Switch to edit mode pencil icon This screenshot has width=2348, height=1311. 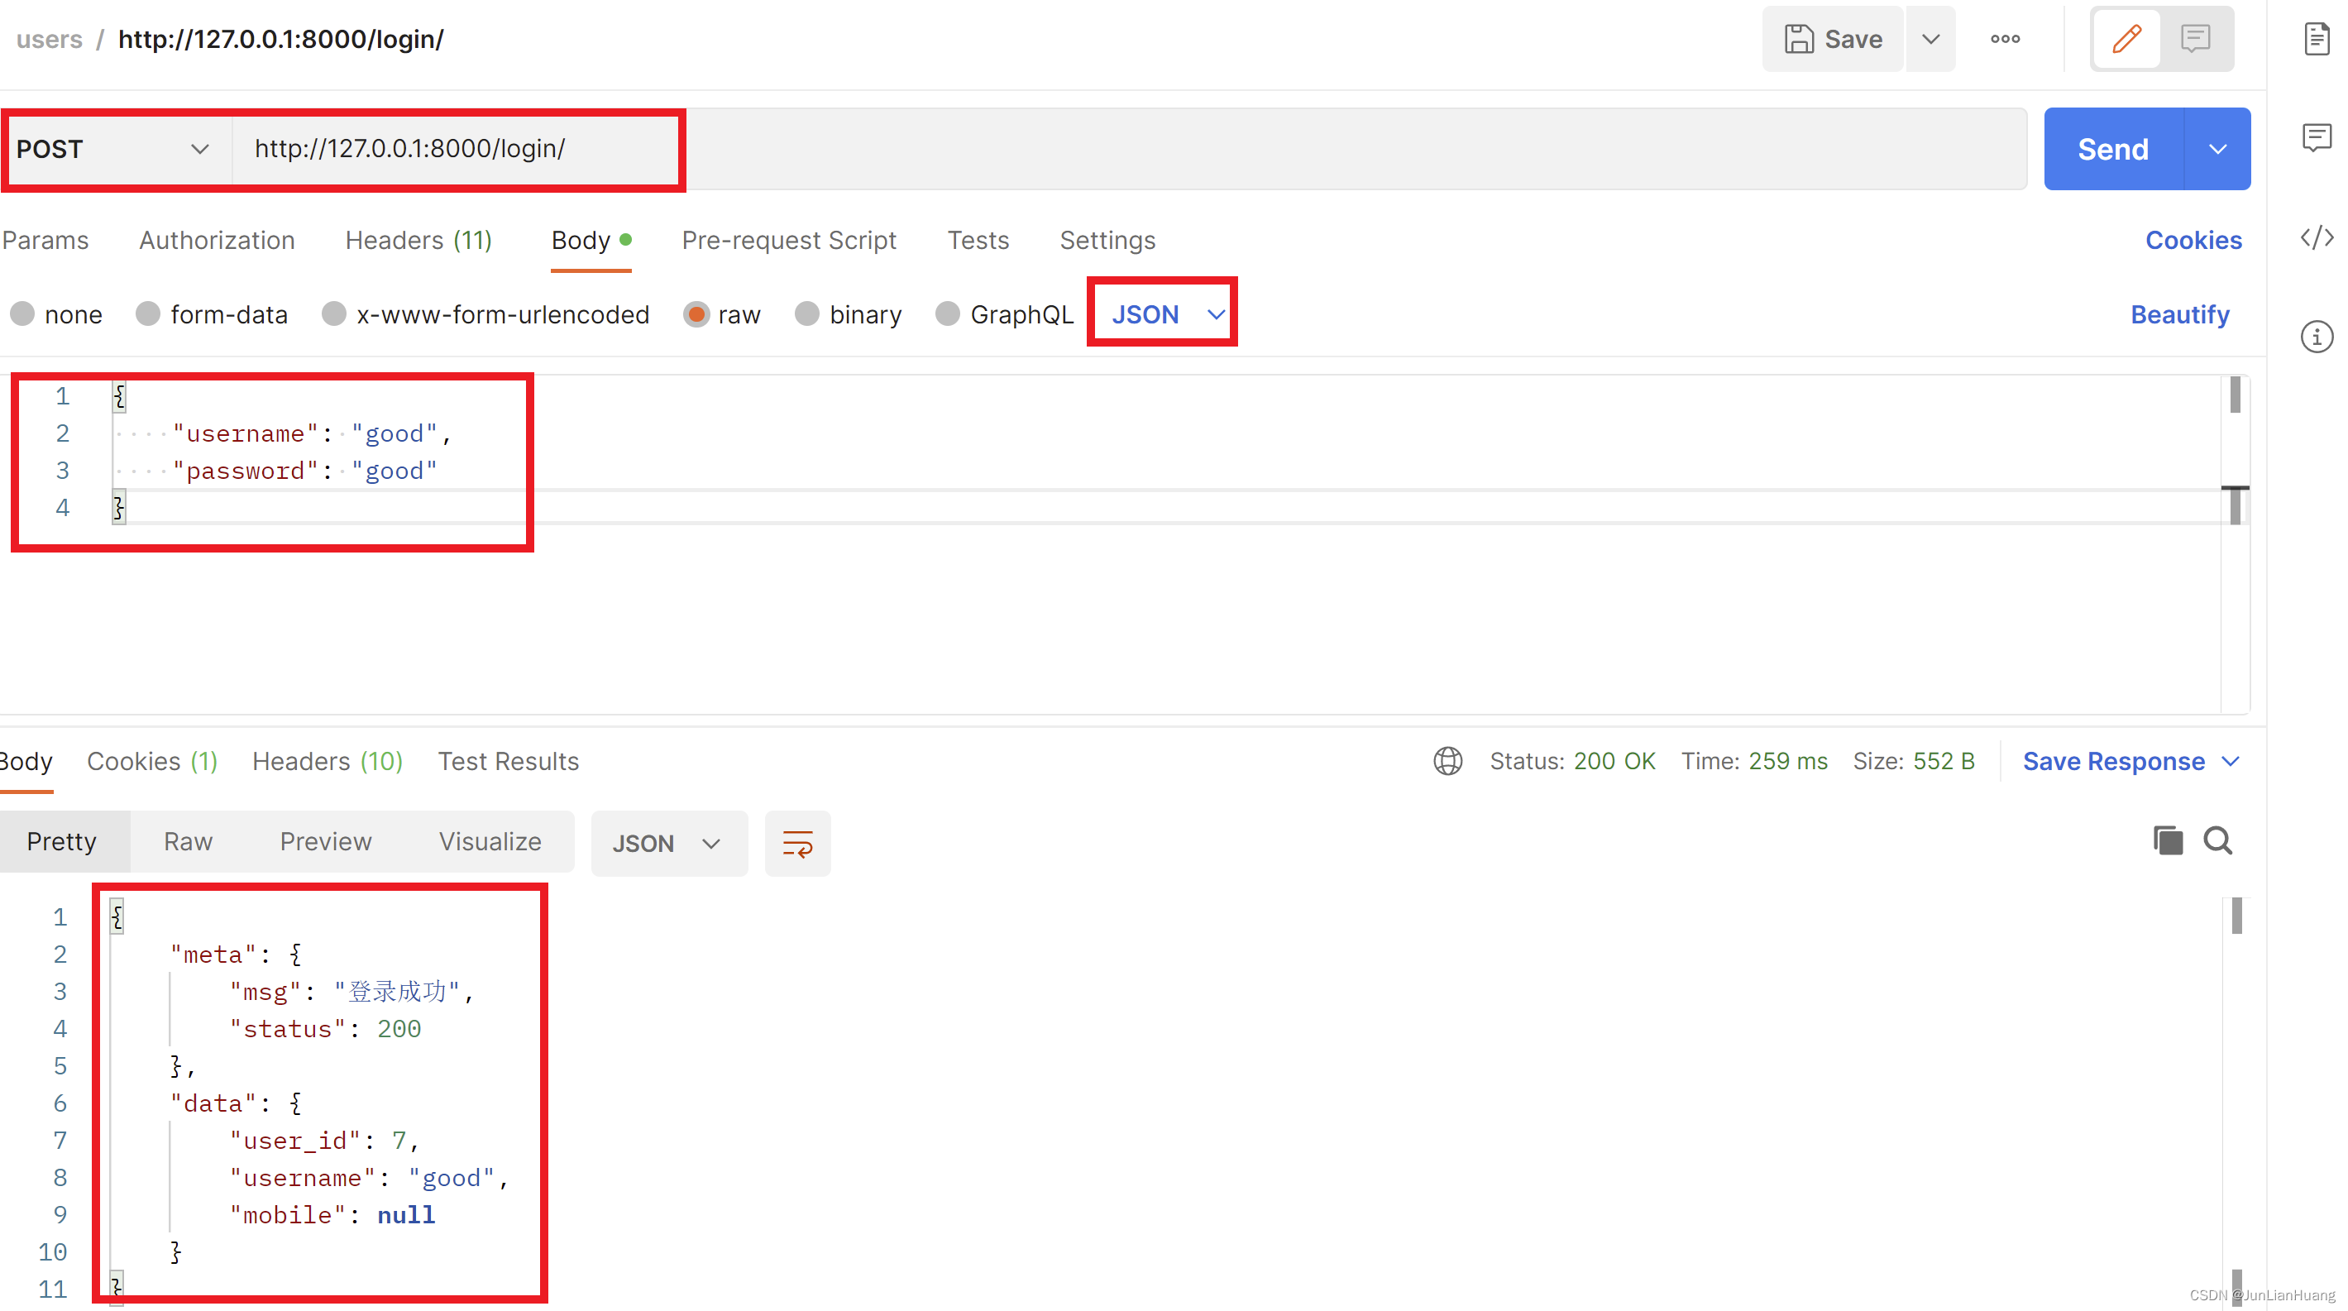[2126, 39]
